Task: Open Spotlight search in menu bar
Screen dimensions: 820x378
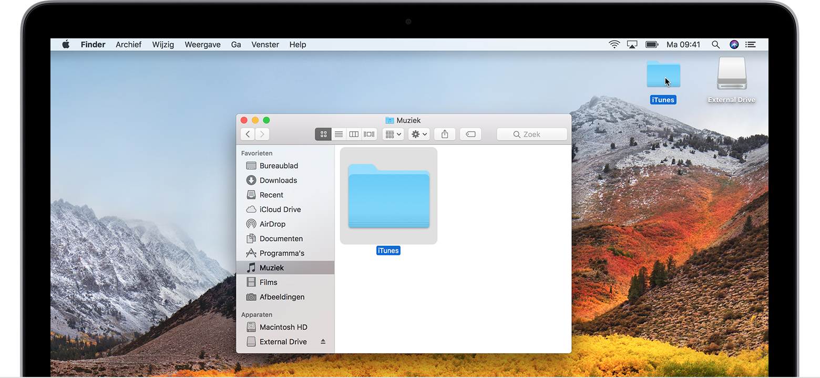Action: (715, 45)
